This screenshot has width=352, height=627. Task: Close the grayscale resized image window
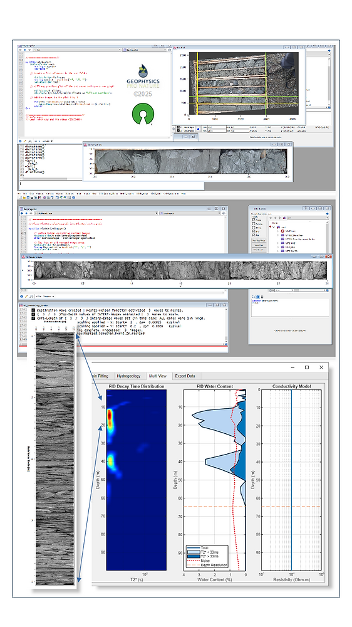329,256
